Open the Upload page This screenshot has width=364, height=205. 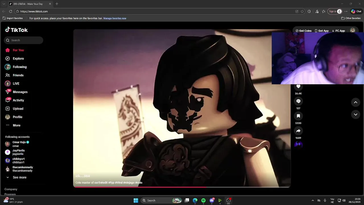(x=14, y=108)
